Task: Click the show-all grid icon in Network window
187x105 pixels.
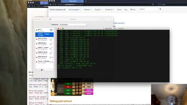Action: click(50, 19)
